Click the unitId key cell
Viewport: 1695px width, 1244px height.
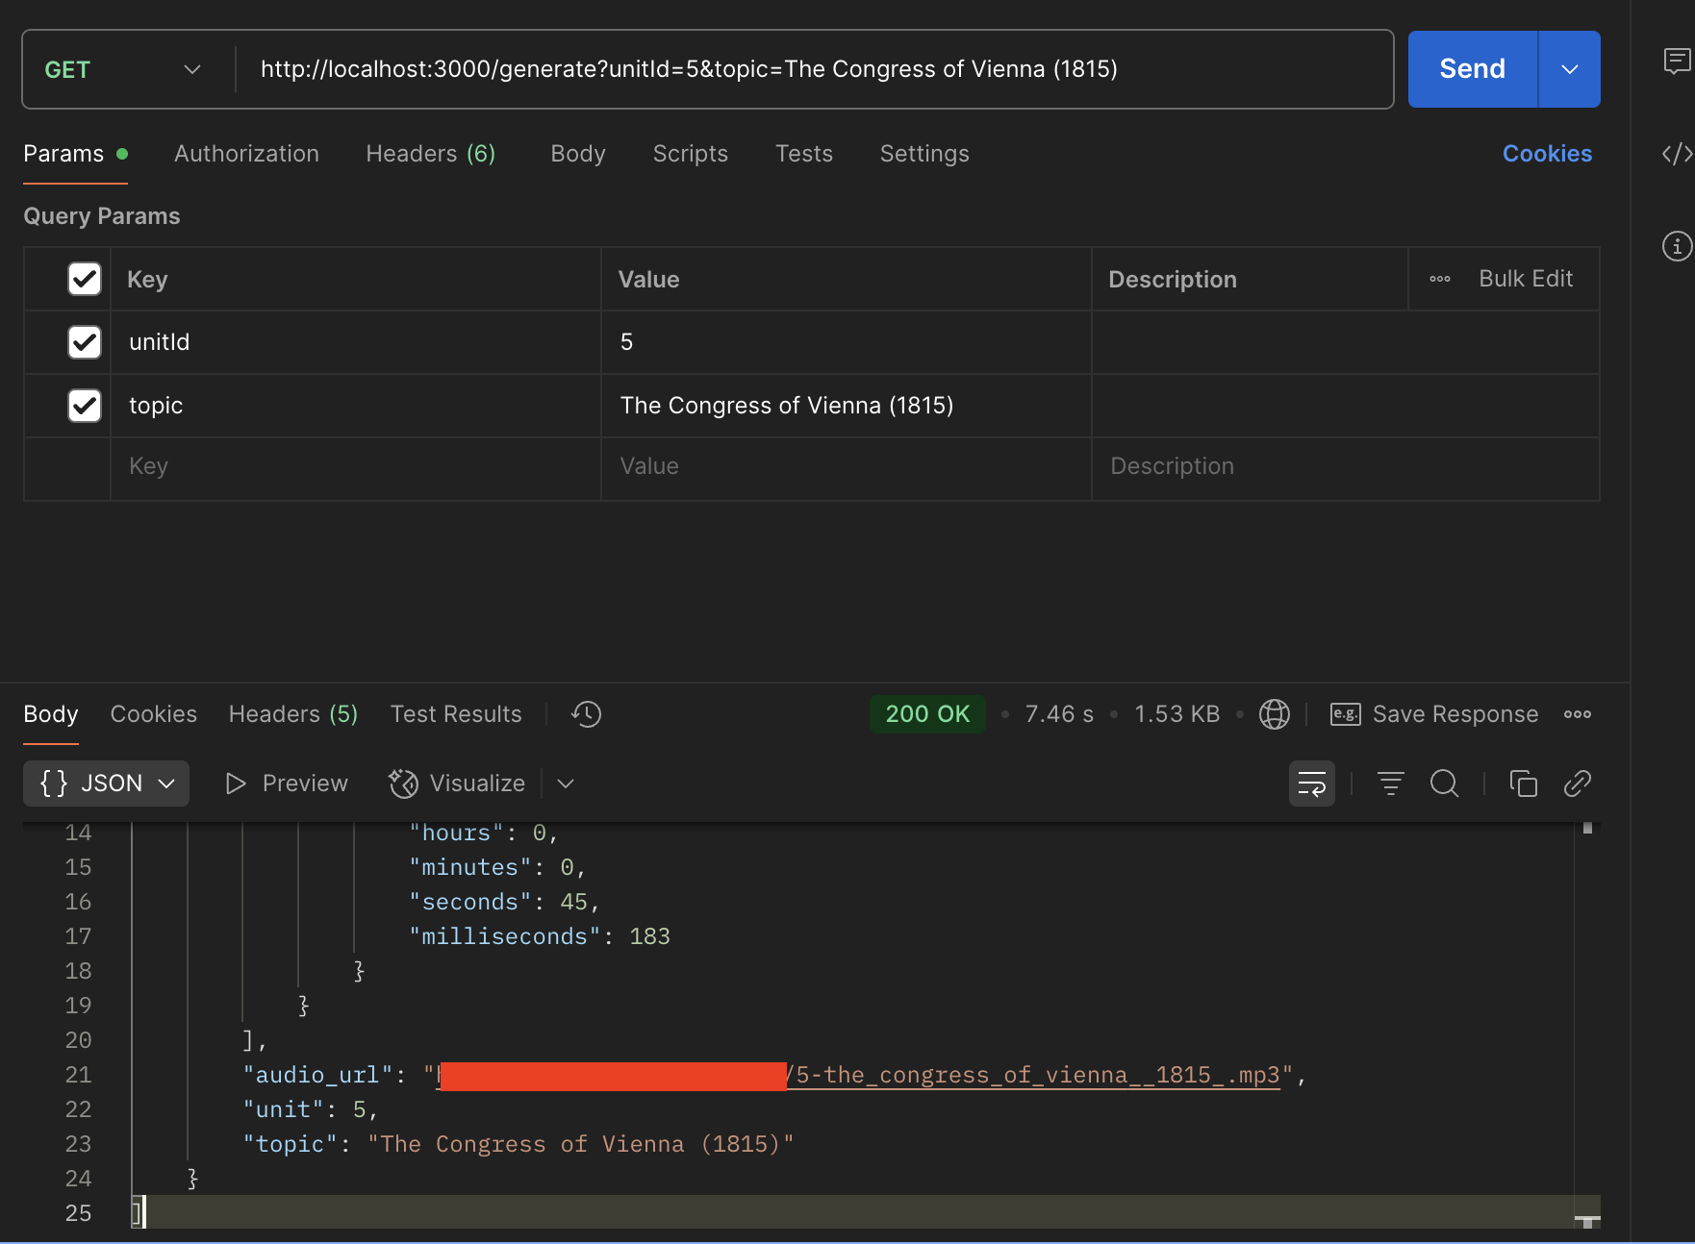356,342
